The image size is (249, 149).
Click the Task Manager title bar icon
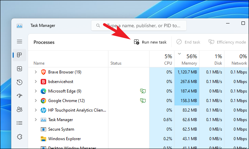(19, 26)
